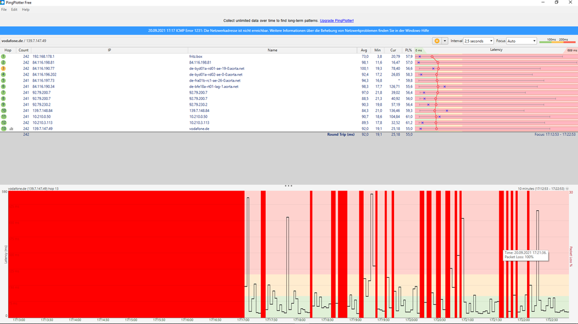Click the three-dot splitter handle above timeline
Image resolution: width=578 pixels, height=324 pixels.
(288, 186)
